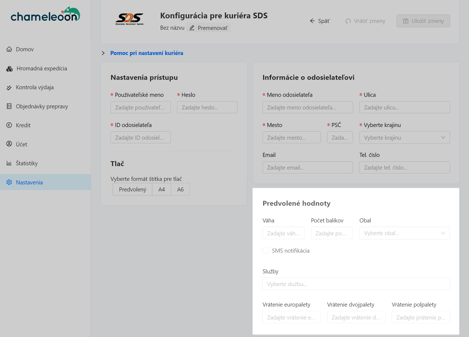Click Premenovať to rename configuration
This screenshot has width=469, height=337.
tap(209, 28)
